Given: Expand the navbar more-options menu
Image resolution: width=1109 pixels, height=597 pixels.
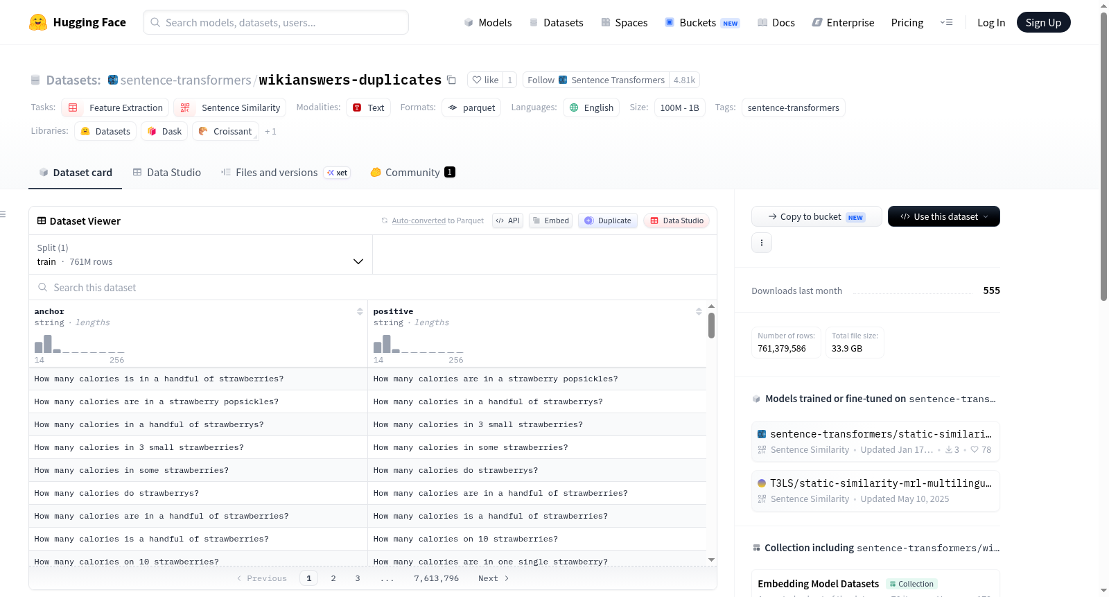Looking at the screenshot, I should [x=946, y=23].
